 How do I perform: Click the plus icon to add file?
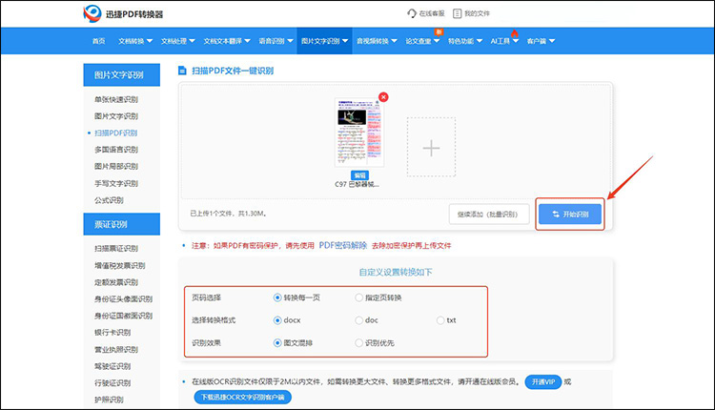pyautogui.click(x=432, y=147)
